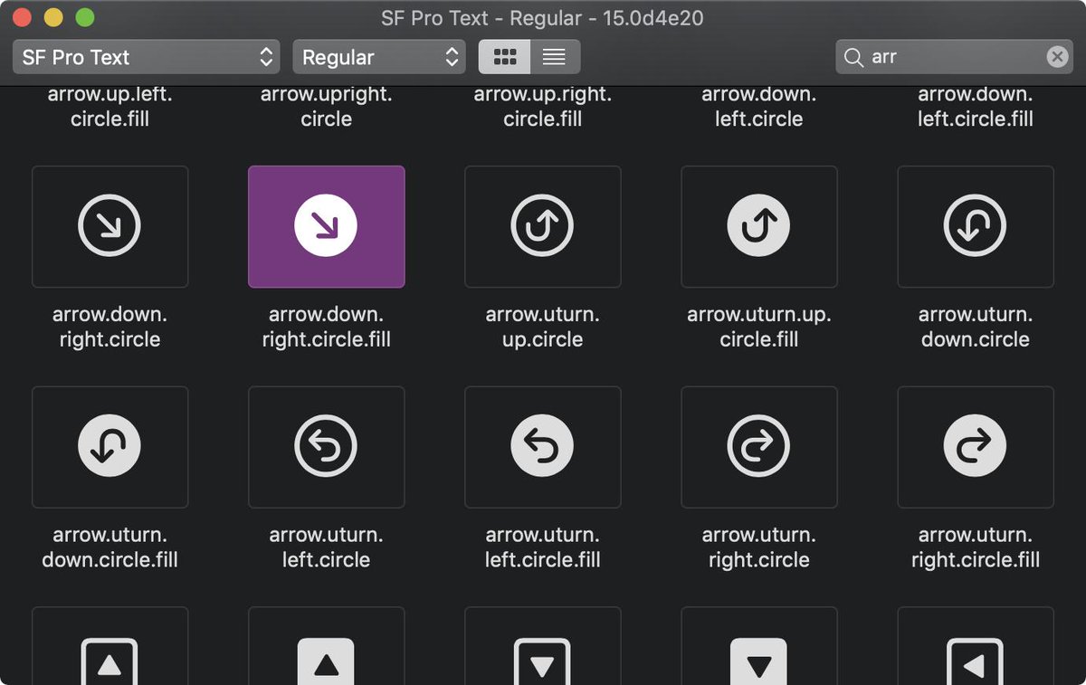Click the arrow.upright.circle label

point(326,107)
